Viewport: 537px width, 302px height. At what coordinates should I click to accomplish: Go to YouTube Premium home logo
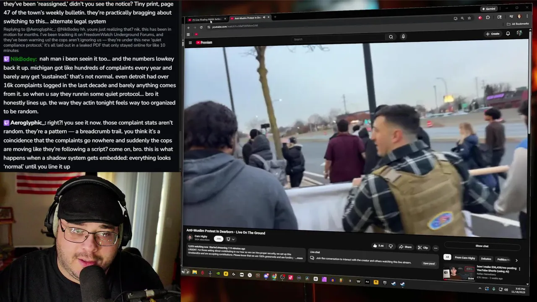(204, 42)
